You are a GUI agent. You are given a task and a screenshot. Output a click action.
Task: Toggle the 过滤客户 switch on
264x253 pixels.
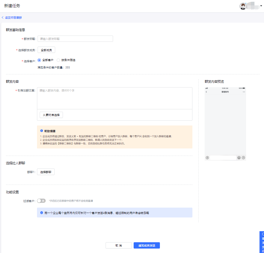(41, 201)
